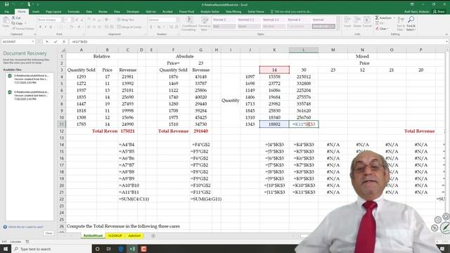Viewport: 450px width, 253px height.
Task: Open Cortana from the taskbar
Action: (98, 249)
